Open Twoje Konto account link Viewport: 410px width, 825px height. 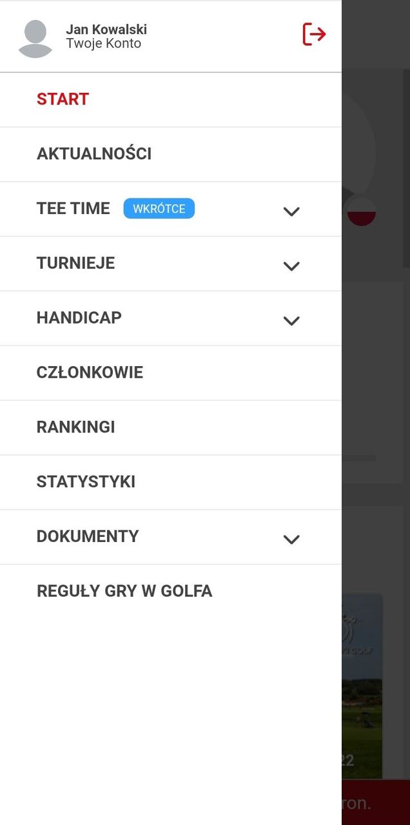click(103, 44)
